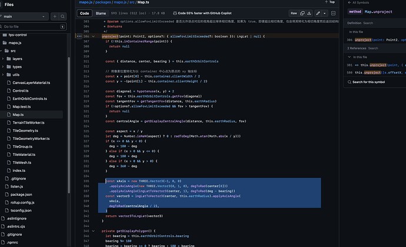Click the file tree scrollbar
The width and height of the screenshot is (406, 247).
(x=69, y=125)
